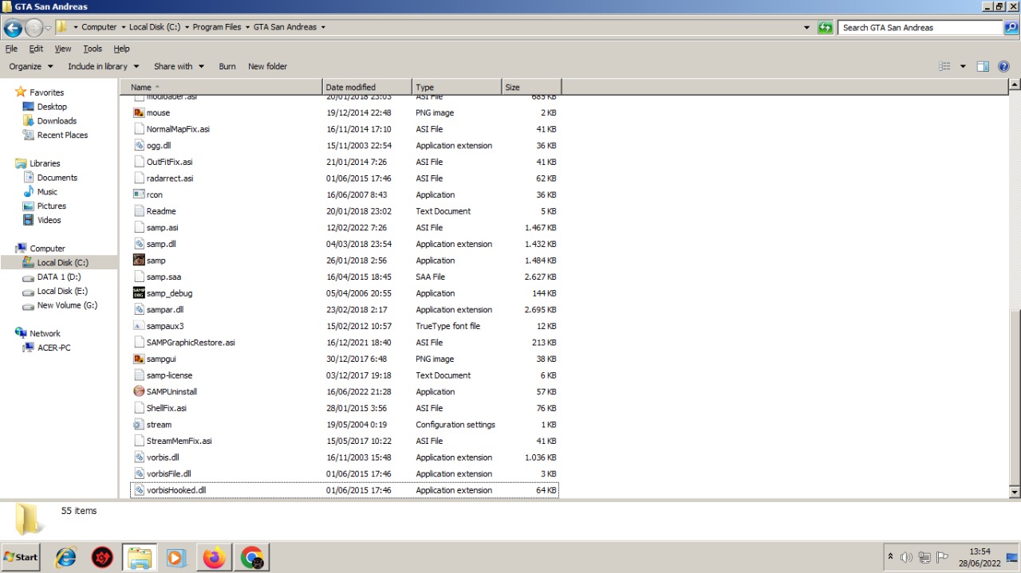Click the Burn toolbar button
Image resolution: width=1021 pixels, height=573 pixels.
click(227, 67)
